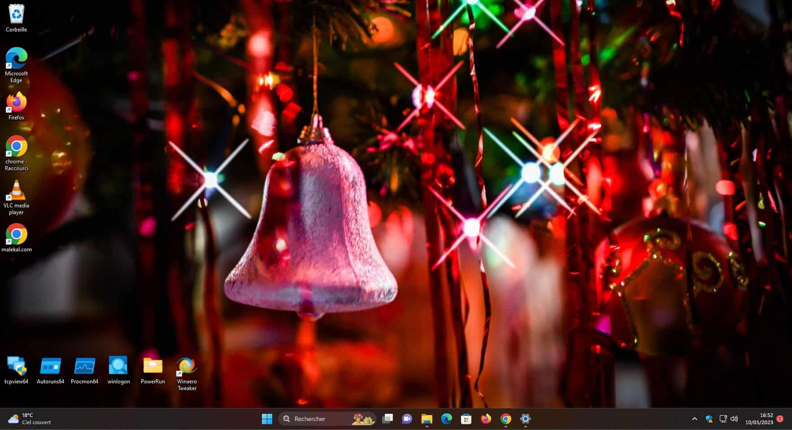Select the tcpview64 desktop icon
This screenshot has height=430, width=792.
coord(17,370)
